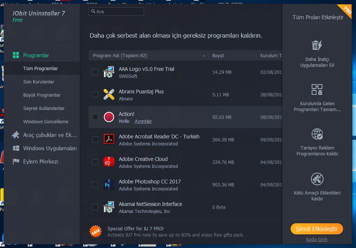The image size is (356, 248).
Task: Sort the list by the Boyut column
Action: [x=218, y=56]
